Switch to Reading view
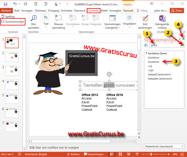187x157 pixels. point(129,154)
